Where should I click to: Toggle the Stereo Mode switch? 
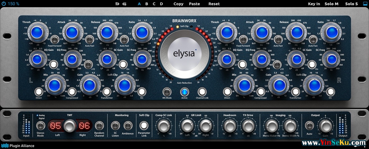40,126
